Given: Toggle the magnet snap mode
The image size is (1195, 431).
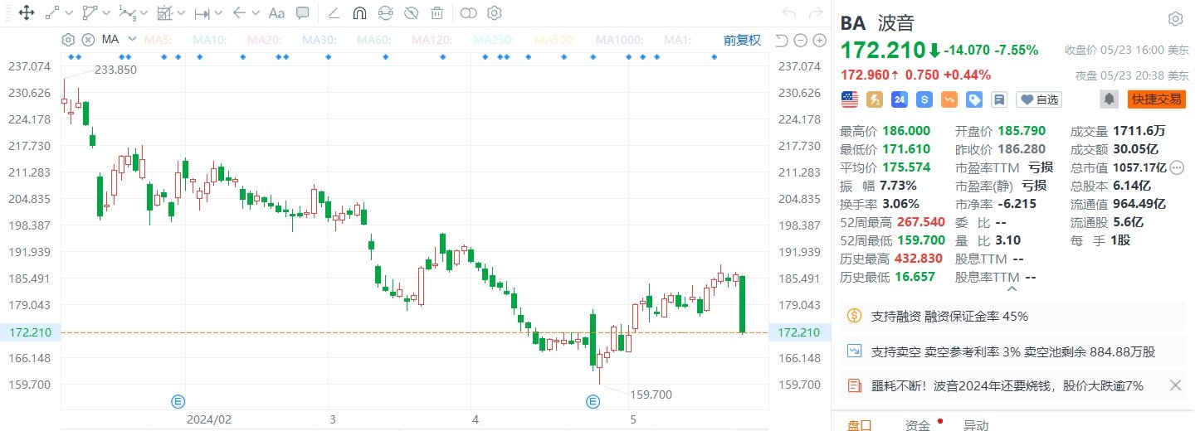Looking at the screenshot, I should pos(359,13).
